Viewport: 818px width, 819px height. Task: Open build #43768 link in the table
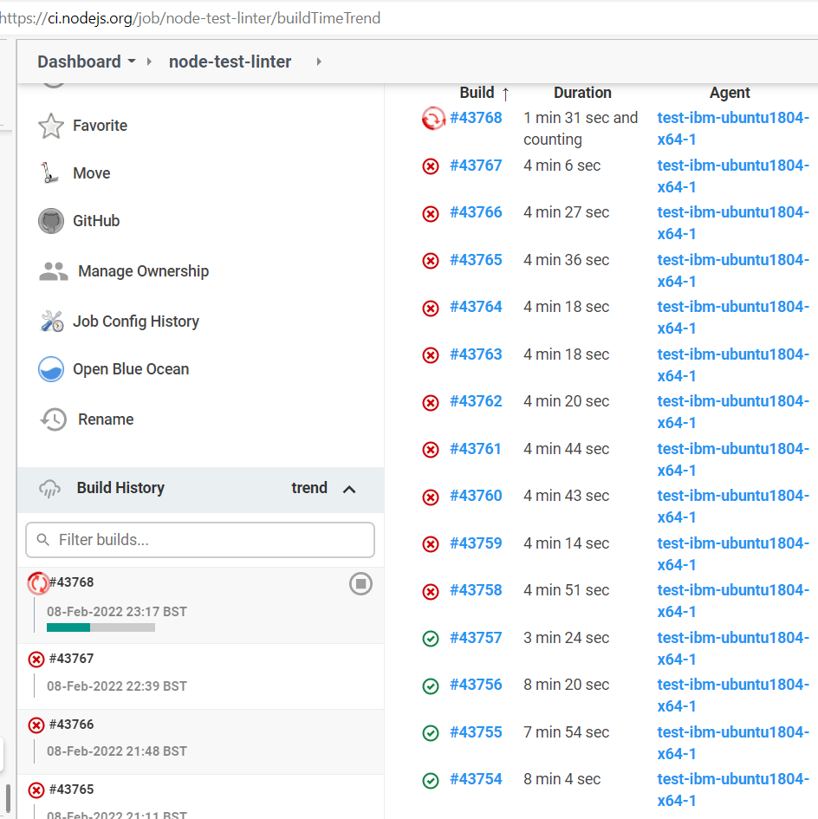click(x=476, y=118)
